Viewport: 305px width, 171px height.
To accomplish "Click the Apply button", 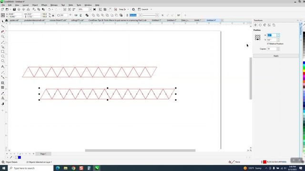I will (276, 56).
